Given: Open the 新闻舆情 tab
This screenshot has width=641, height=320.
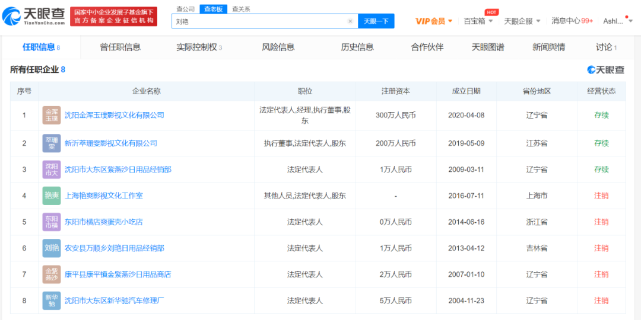Looking at the screenshot, I should (548, 47).
